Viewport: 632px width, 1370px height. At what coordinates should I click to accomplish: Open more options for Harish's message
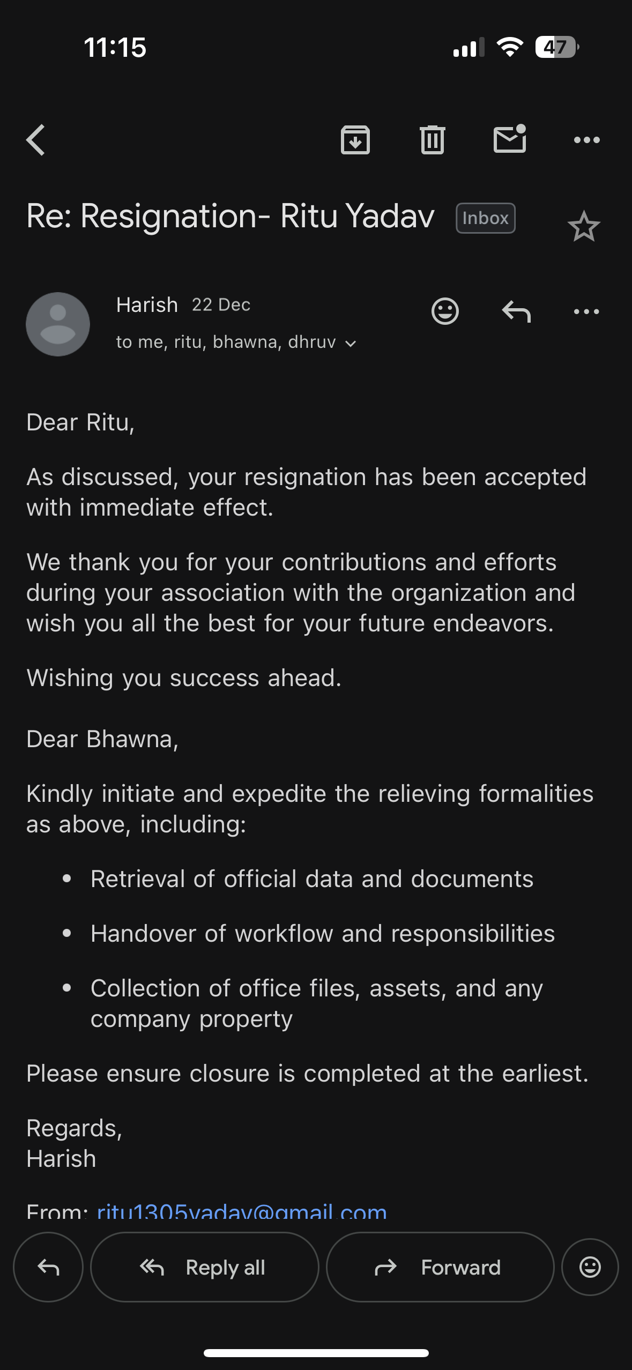[586, 311]
